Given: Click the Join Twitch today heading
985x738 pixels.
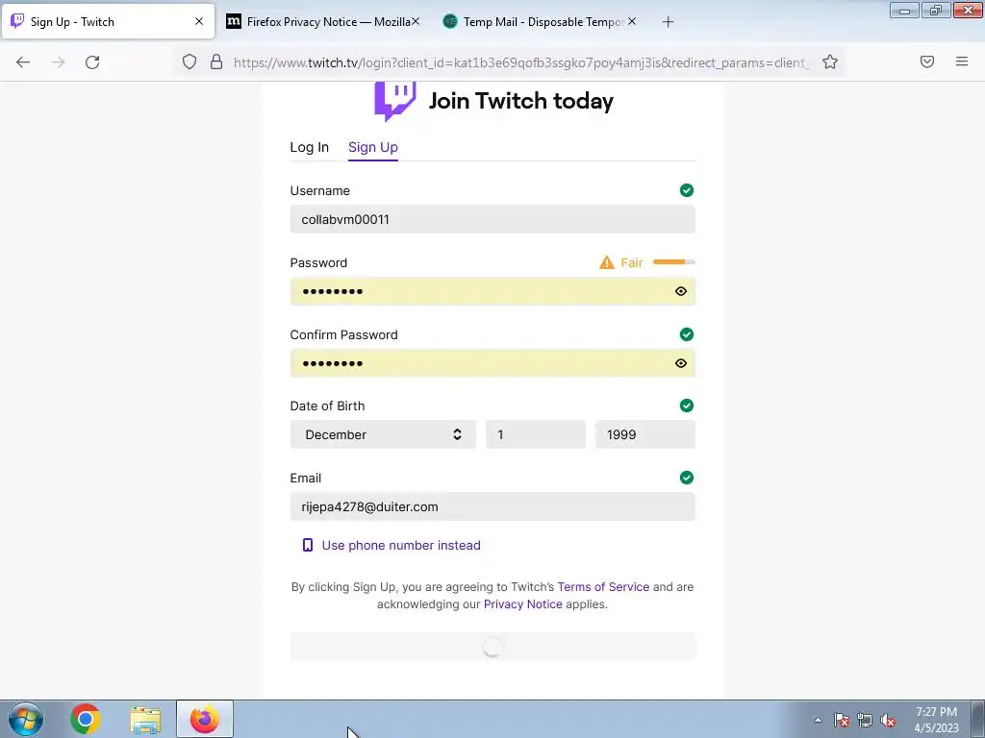Looking at the screenshot, I should click(x=520, y=101).
